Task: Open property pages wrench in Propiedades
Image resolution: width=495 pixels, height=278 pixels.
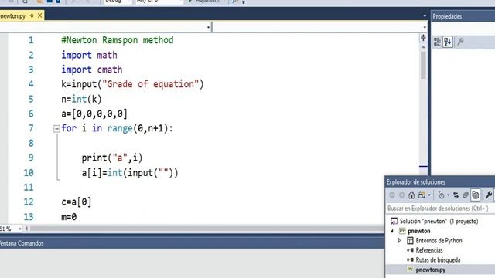Action: tap(460, 42)
